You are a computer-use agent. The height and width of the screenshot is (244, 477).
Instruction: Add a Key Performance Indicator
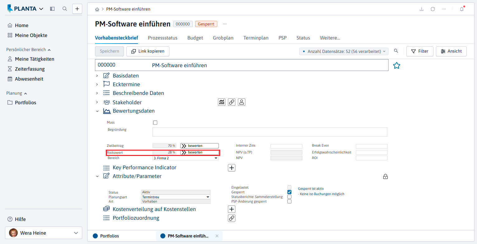[x=232, y=168]
